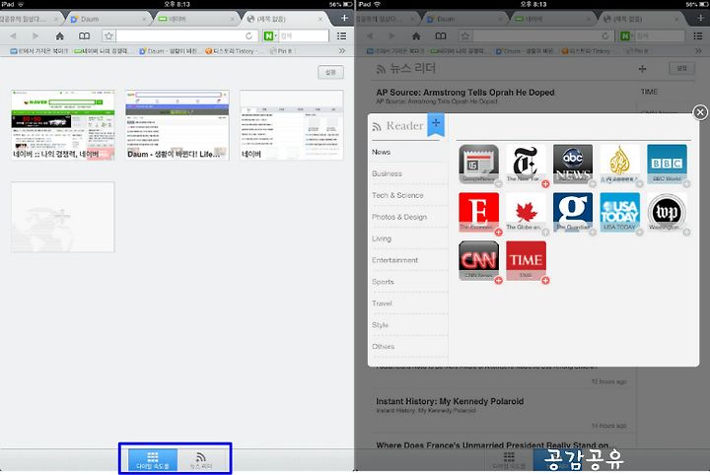Add new tab with plus, left screen
This screenshot has height=475, width=710.
[344, 18]
